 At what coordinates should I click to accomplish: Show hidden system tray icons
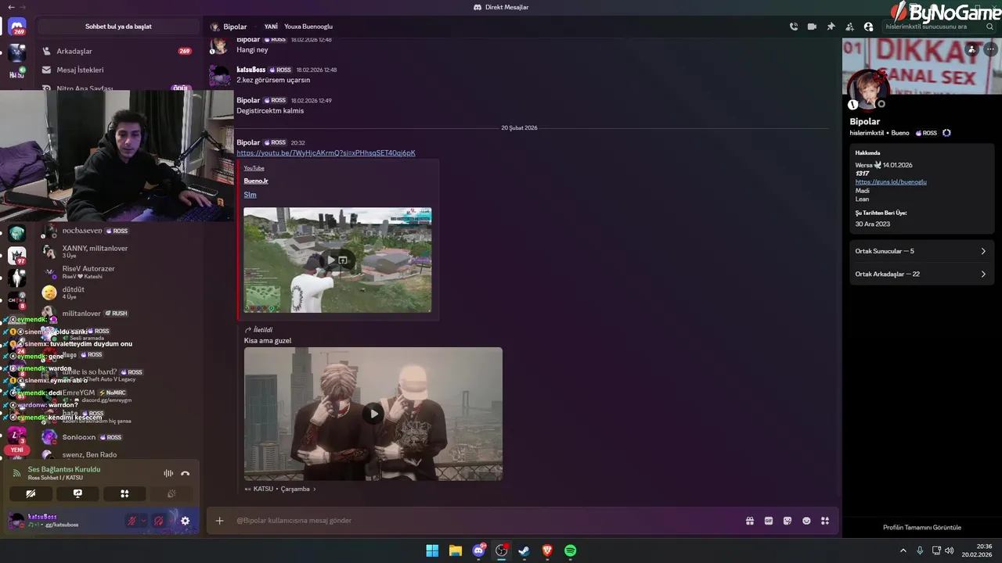(x=903, y=550)
